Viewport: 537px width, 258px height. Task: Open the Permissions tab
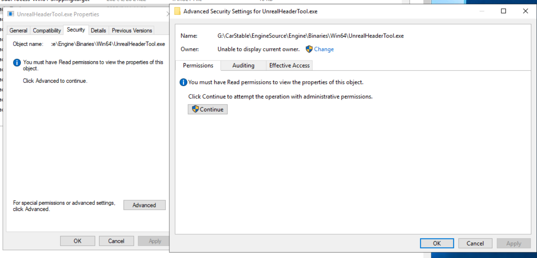198,65
